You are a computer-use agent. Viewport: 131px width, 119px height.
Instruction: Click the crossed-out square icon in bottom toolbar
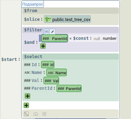tap(26, 114)
